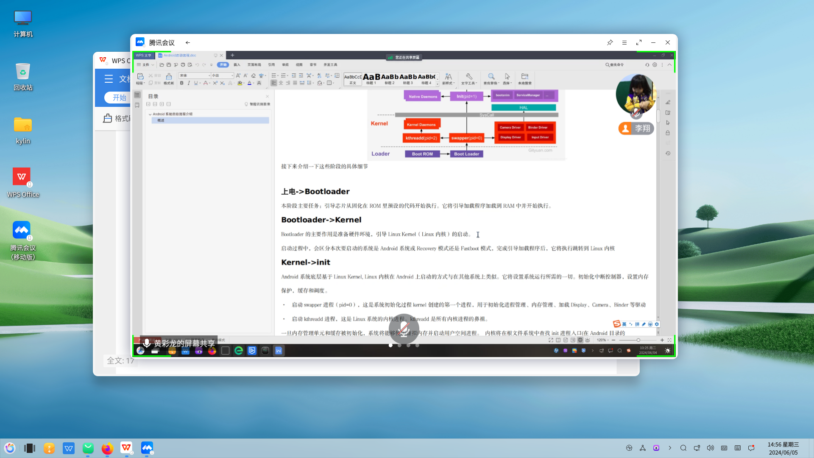The height and width of the screenshot is (458, 814).
Task: Switch to the 页面布局 ribbon tab
Action: coord(254,65)
